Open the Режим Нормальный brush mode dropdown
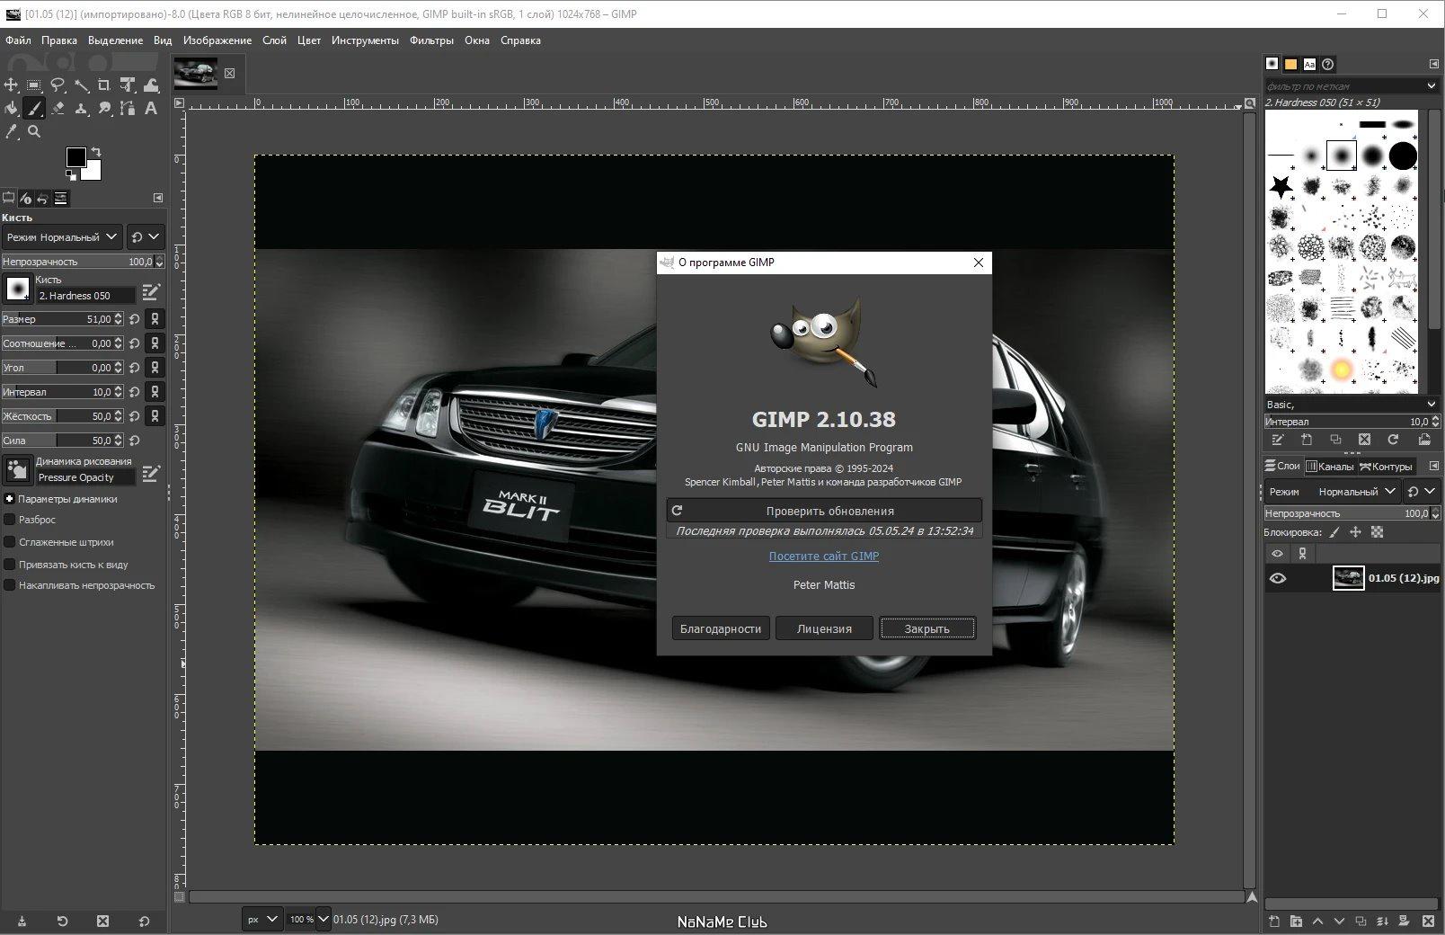1445x935 pixels. click(62, 237)
